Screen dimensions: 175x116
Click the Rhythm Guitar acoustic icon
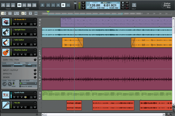(x=6, y=52)
